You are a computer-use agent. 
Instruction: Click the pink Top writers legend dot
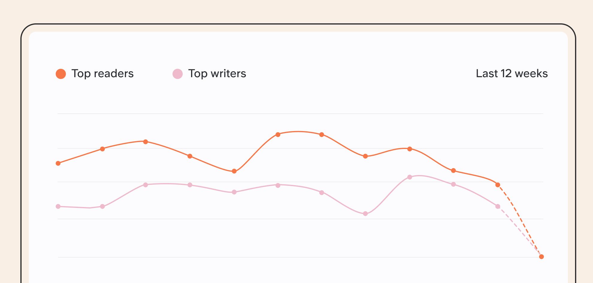(x=178, y=74)
